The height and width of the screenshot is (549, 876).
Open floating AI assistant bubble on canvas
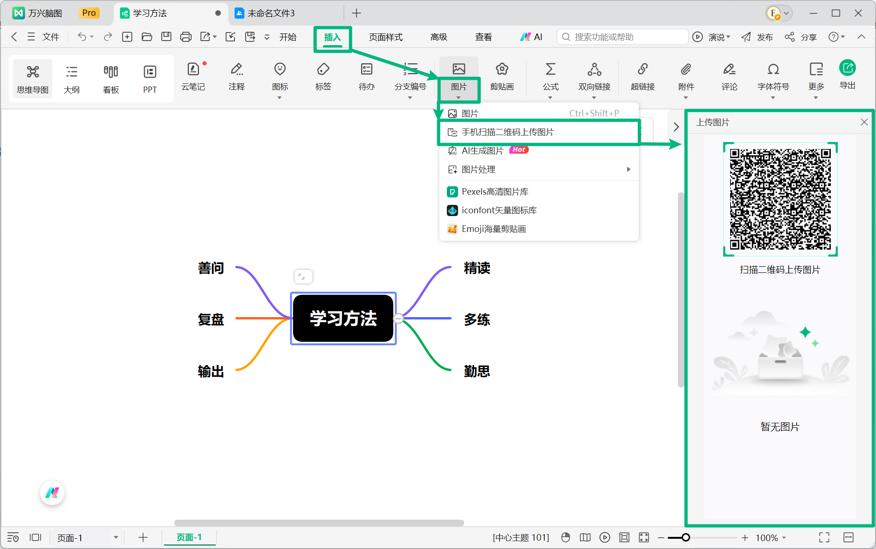click(52, 492)
